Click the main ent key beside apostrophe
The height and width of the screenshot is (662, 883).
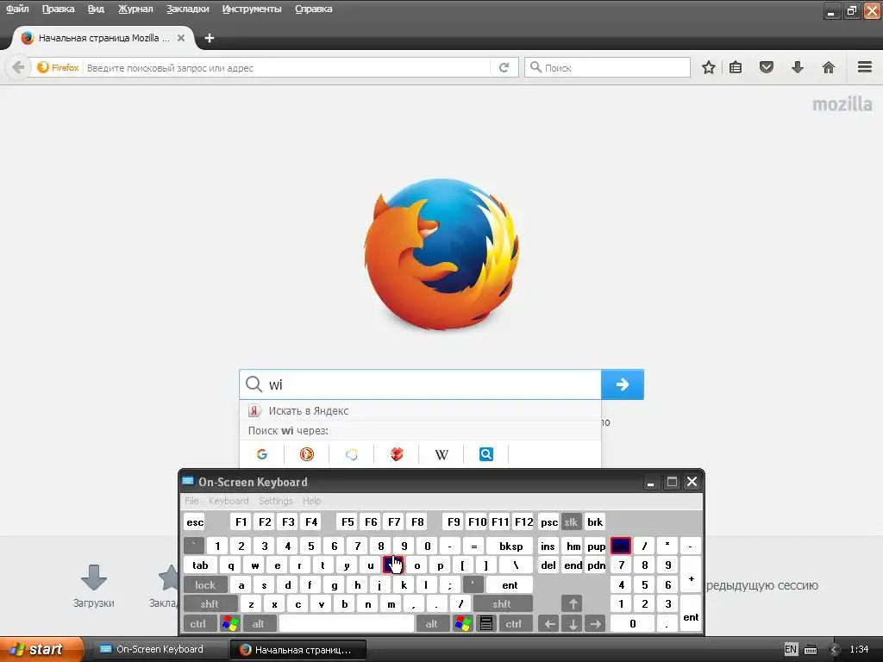click(510, 585)
